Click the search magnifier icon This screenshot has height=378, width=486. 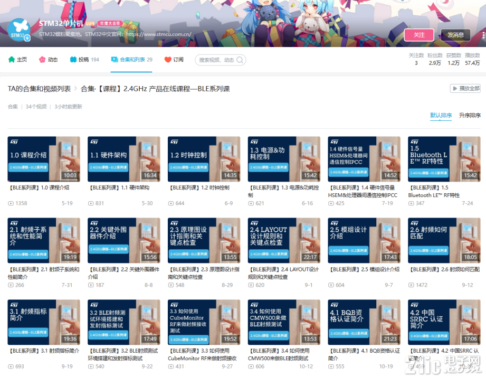tap(240, 60)
